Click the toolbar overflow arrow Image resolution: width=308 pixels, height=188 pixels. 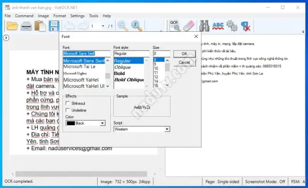(303, 31)
